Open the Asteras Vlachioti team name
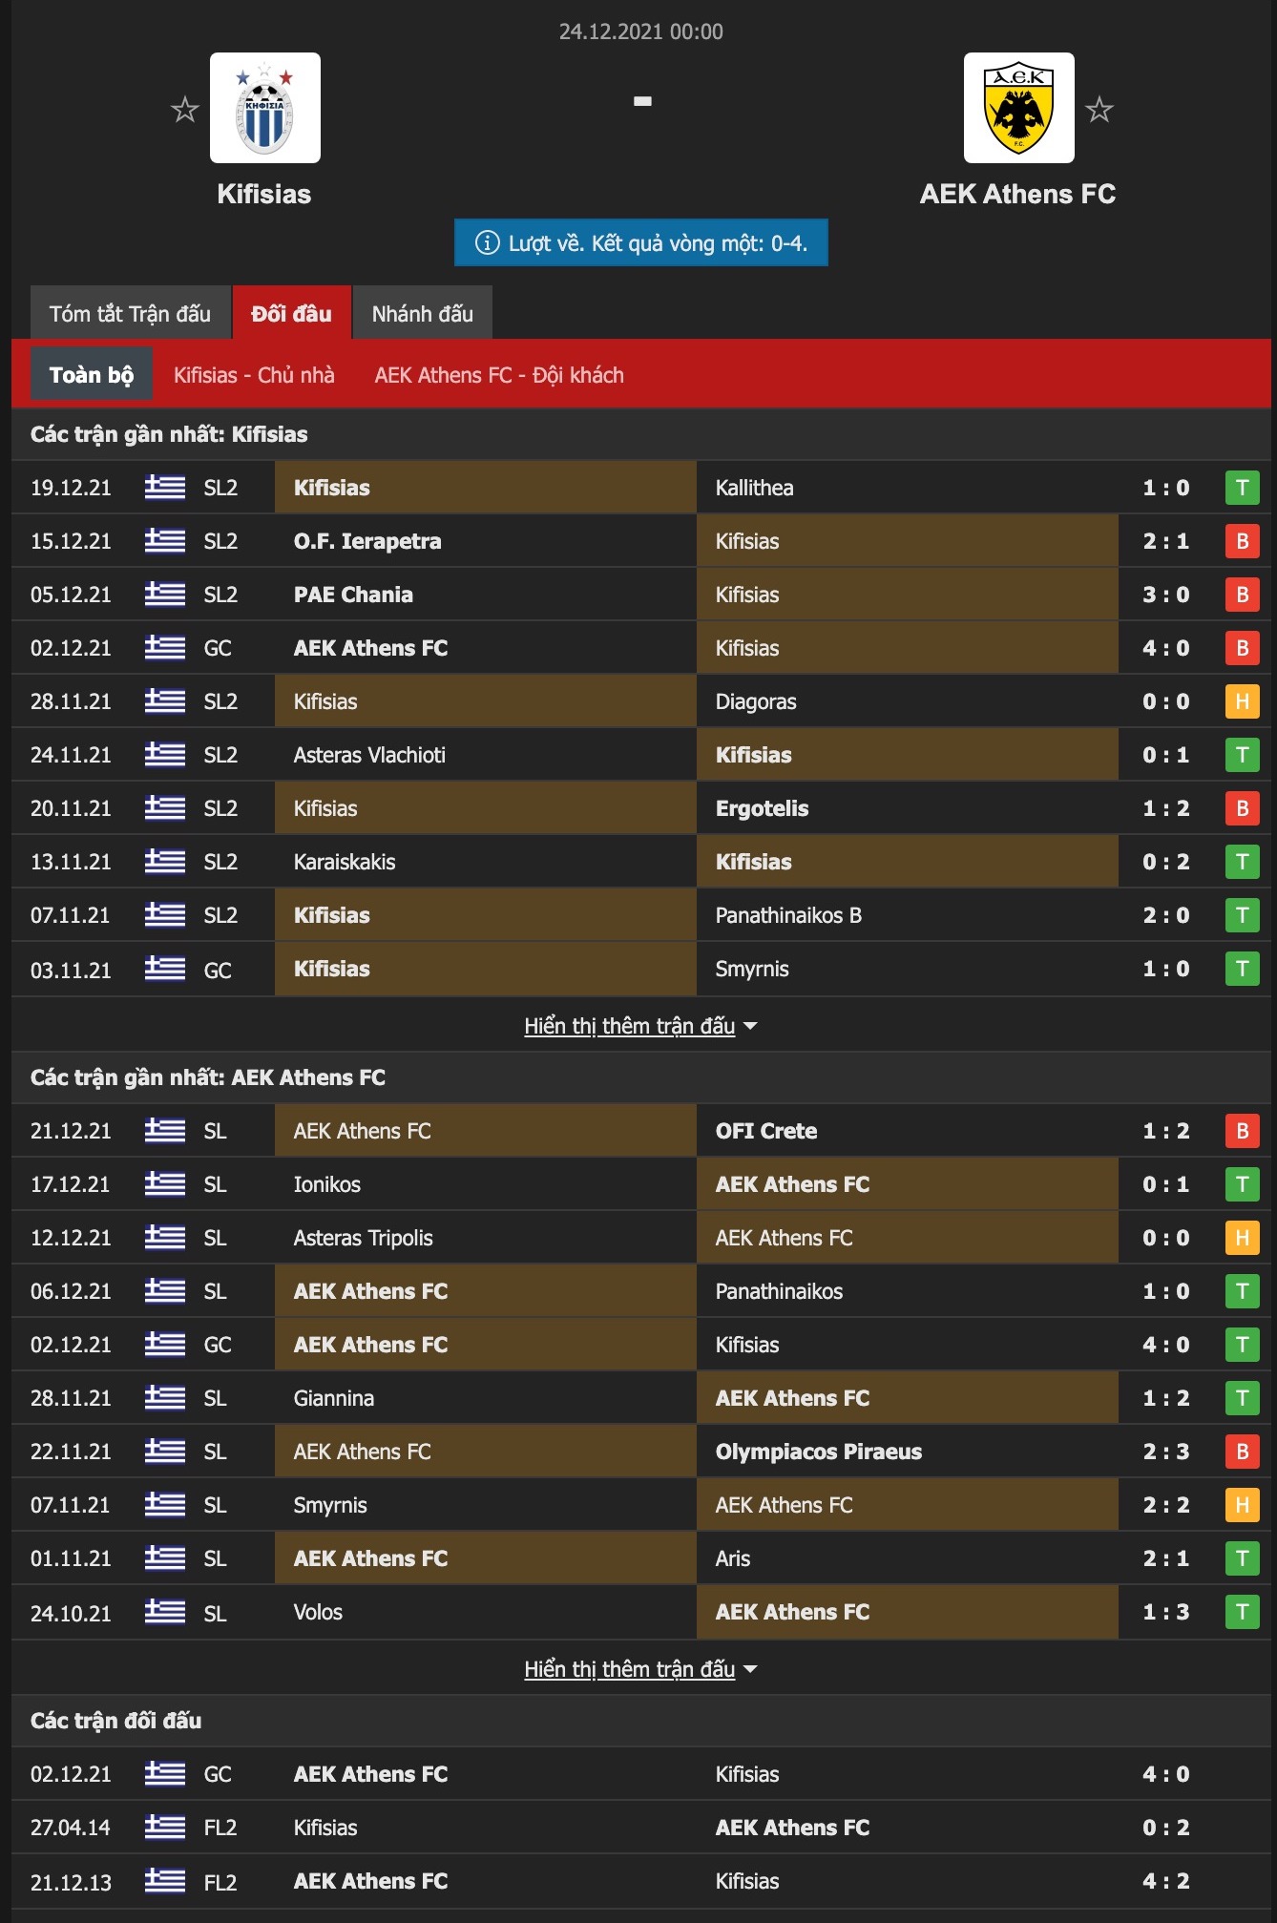The height and width of the screenshot is (1923, 1277). 369,755
